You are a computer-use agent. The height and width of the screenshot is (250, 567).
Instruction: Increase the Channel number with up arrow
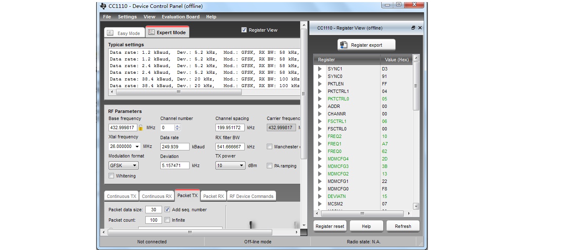(177, 126)
